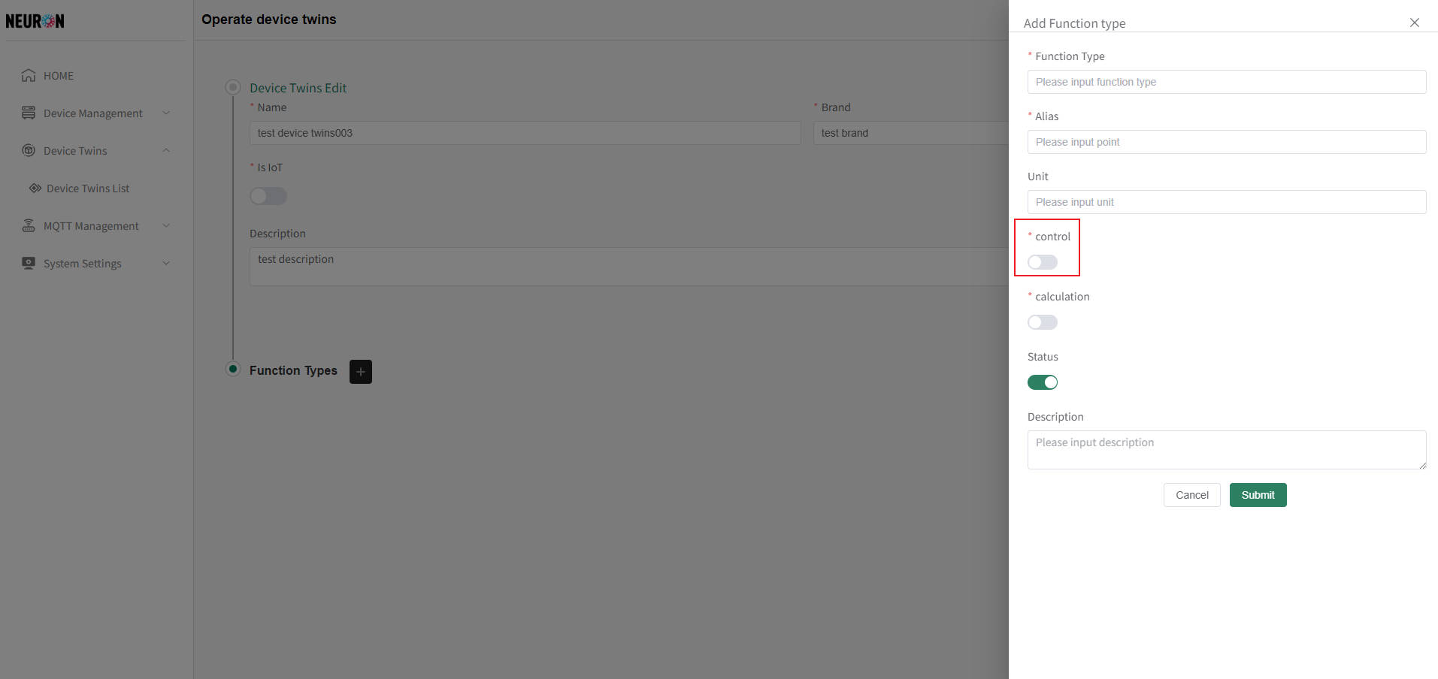Click the Device Twins sidebar icon
The height and width of the screenshot is (679, 1438).
point(29,150)
